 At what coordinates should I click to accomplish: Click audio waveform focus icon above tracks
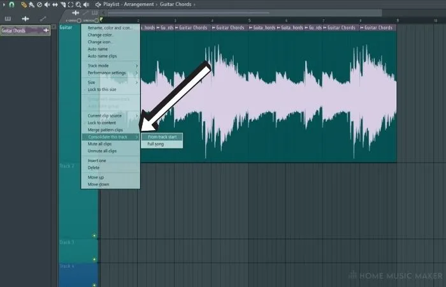pyautogui.click(x=75, y=13)
